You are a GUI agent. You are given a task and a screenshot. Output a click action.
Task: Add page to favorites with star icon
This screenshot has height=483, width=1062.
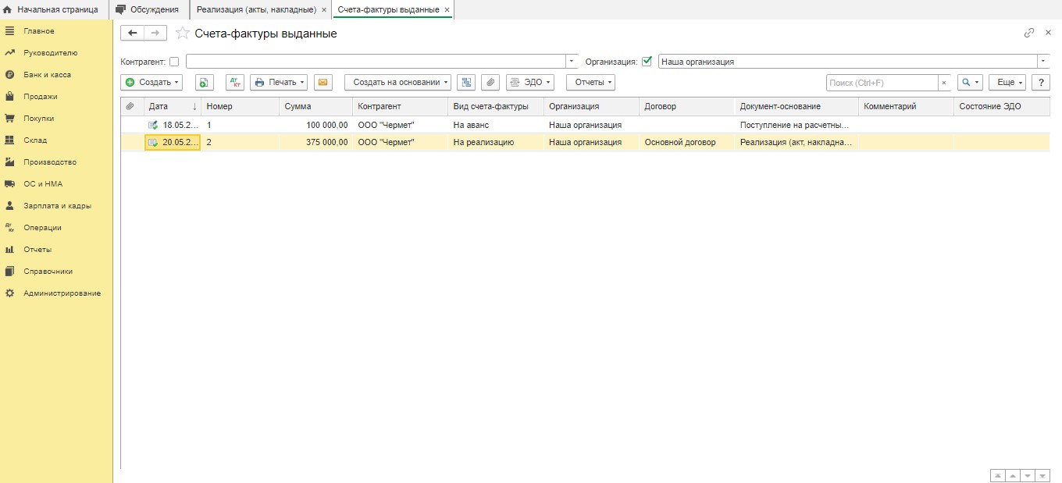[183, 34]
